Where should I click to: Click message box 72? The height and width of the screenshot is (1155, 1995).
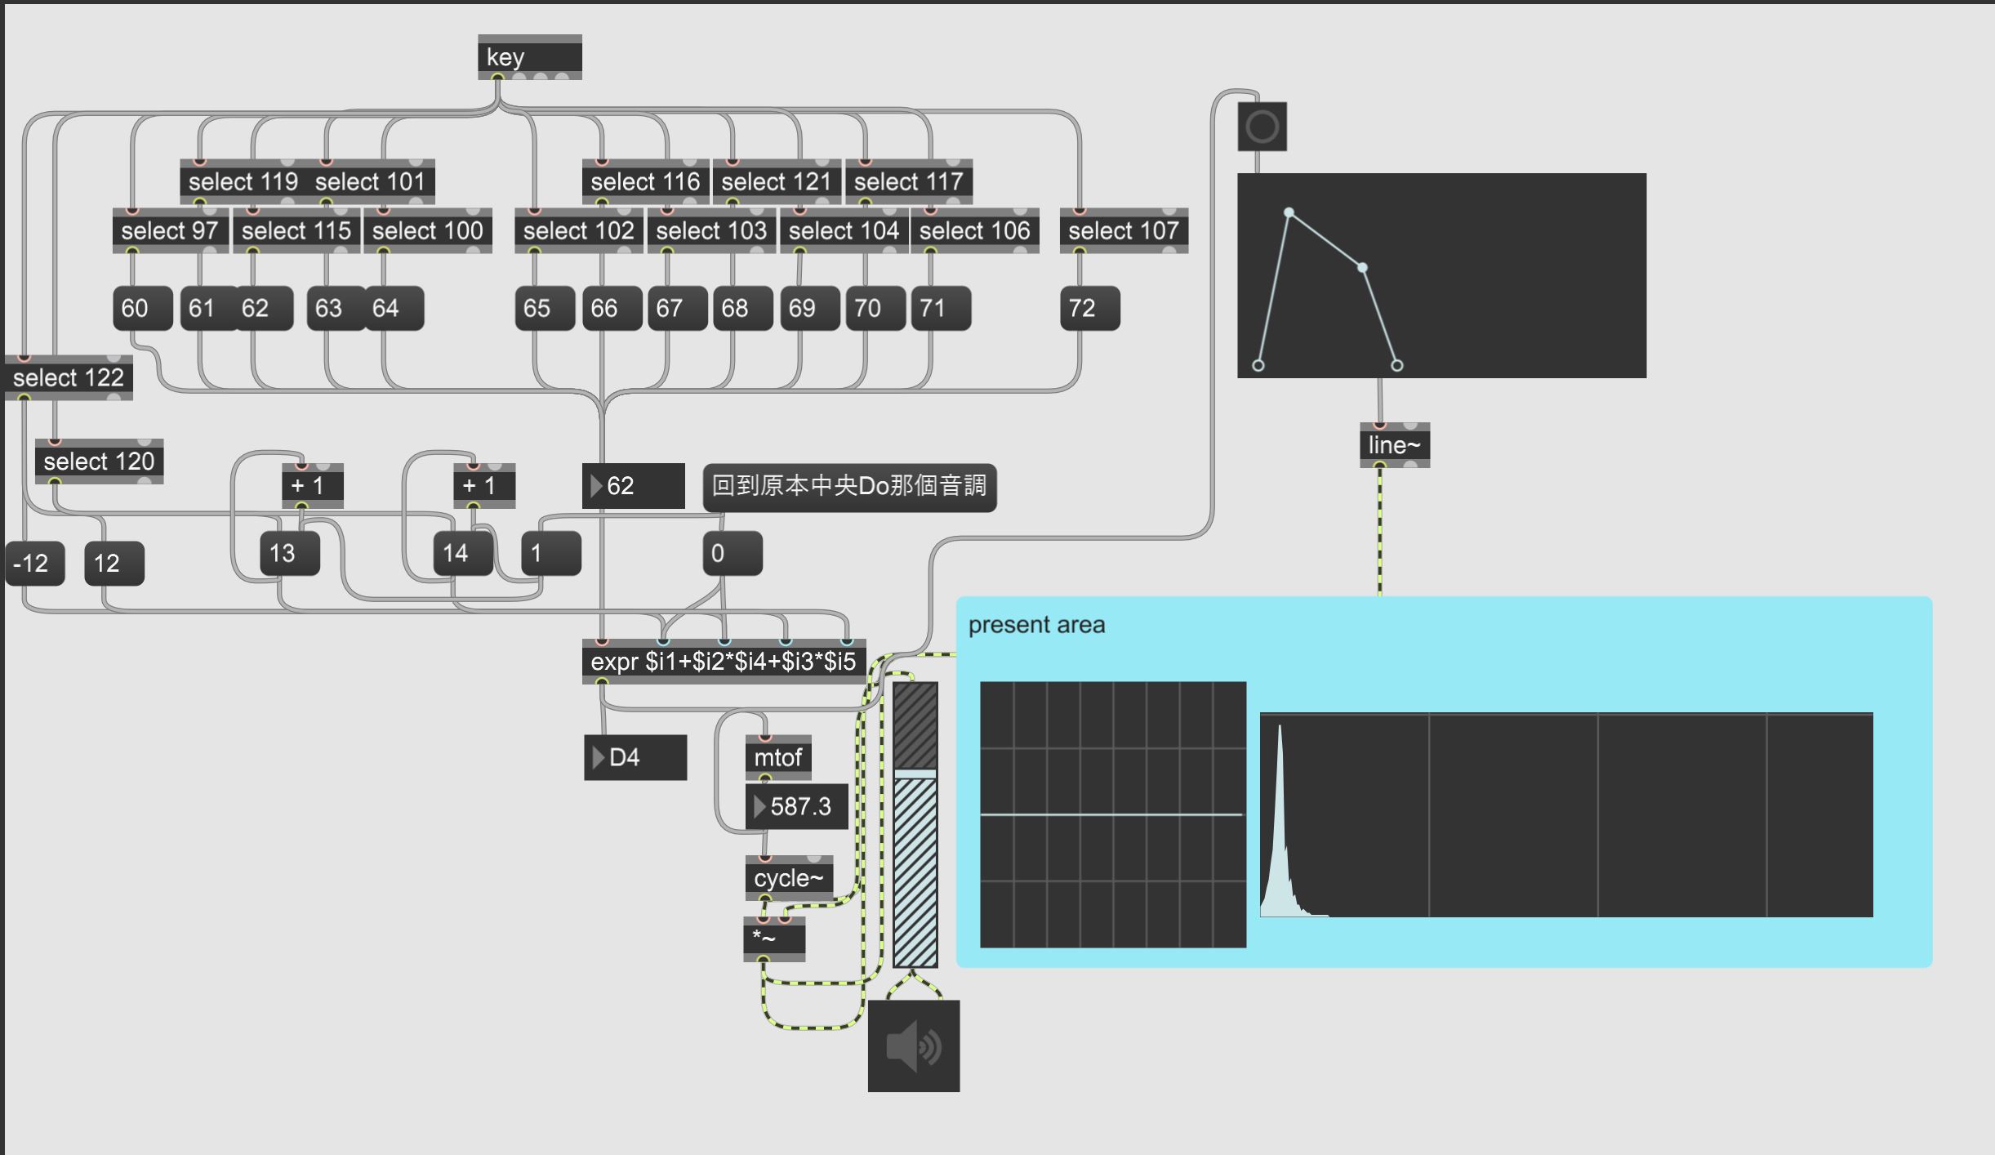pyautogui.click(x=1089, y=308)
